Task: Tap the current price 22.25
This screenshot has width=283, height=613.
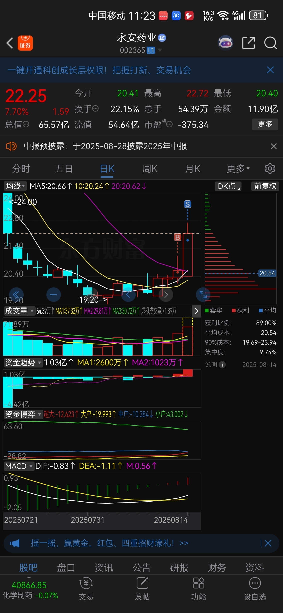Action: pyautogui.click(x=26, y=96)
